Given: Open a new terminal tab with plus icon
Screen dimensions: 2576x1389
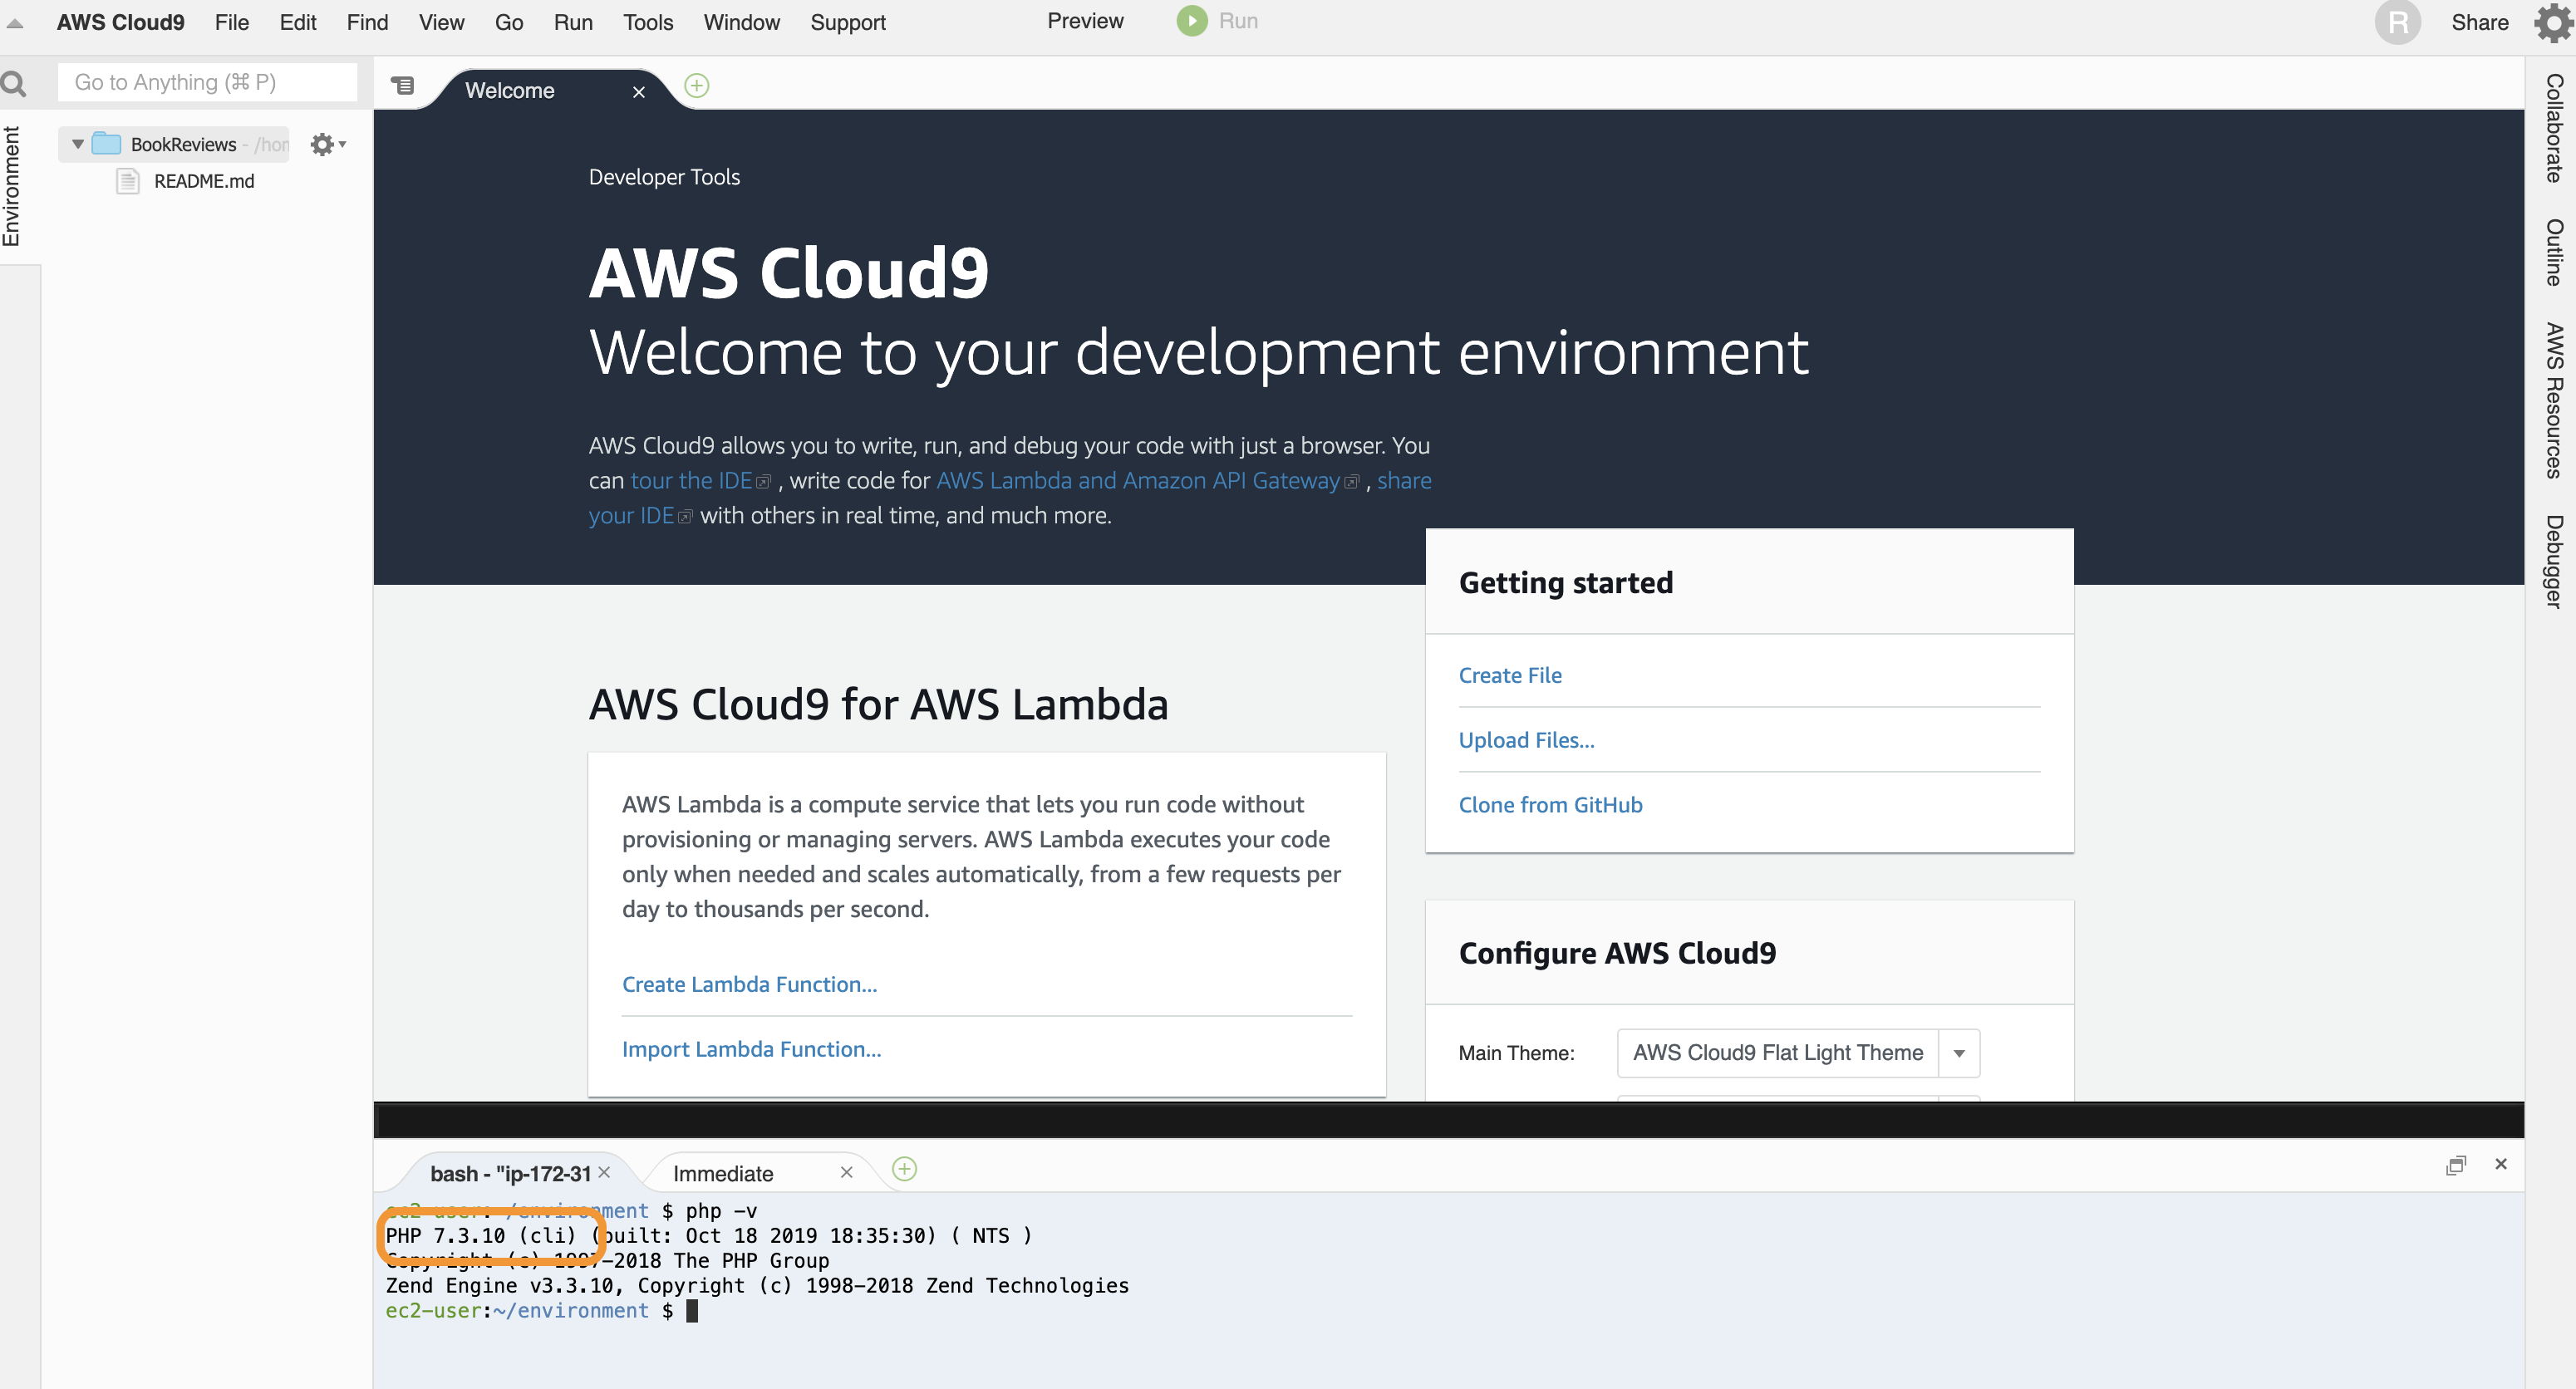Looking at the screenshot, I should pos(904,1169).
